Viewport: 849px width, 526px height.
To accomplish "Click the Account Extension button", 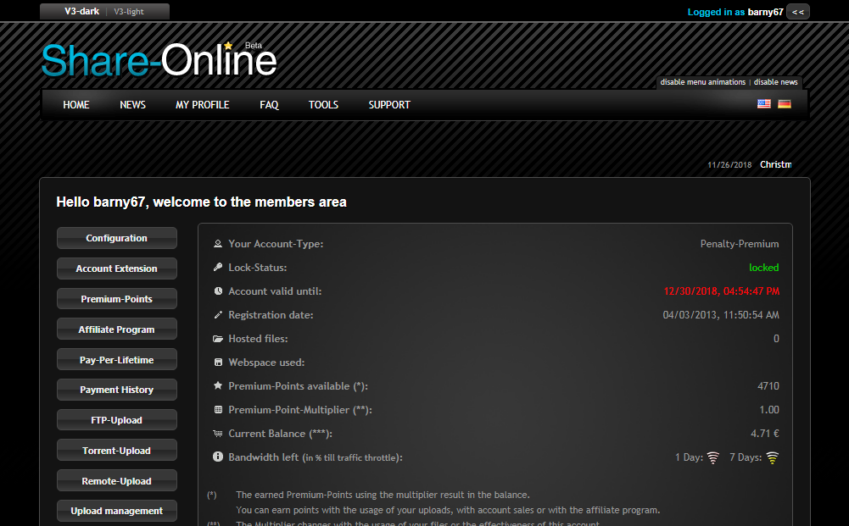I will tap(117, 269).
